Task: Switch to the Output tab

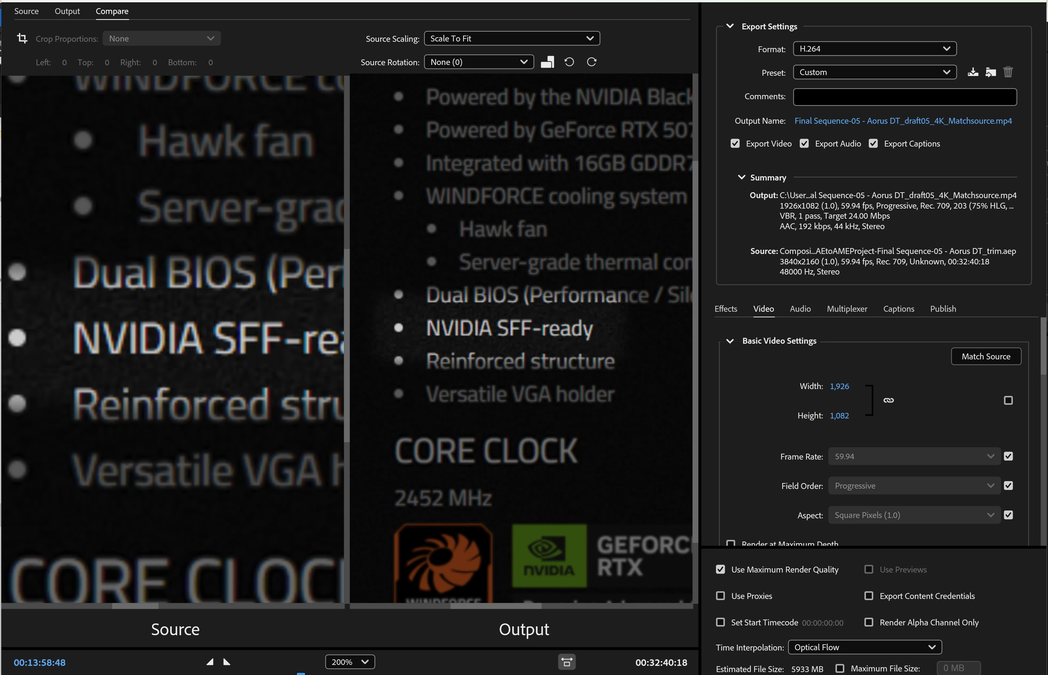Action: 67,11
